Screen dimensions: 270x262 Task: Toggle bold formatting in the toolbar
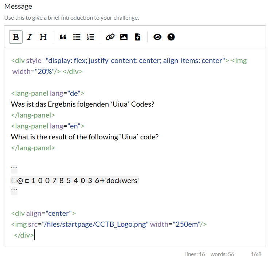tap(16, 37)
